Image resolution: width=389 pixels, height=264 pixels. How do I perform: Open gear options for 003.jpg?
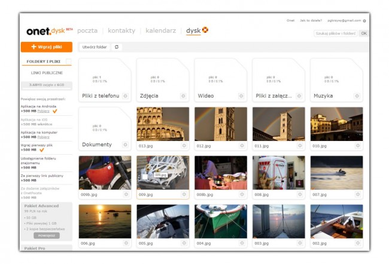click(x=300, y=243)
